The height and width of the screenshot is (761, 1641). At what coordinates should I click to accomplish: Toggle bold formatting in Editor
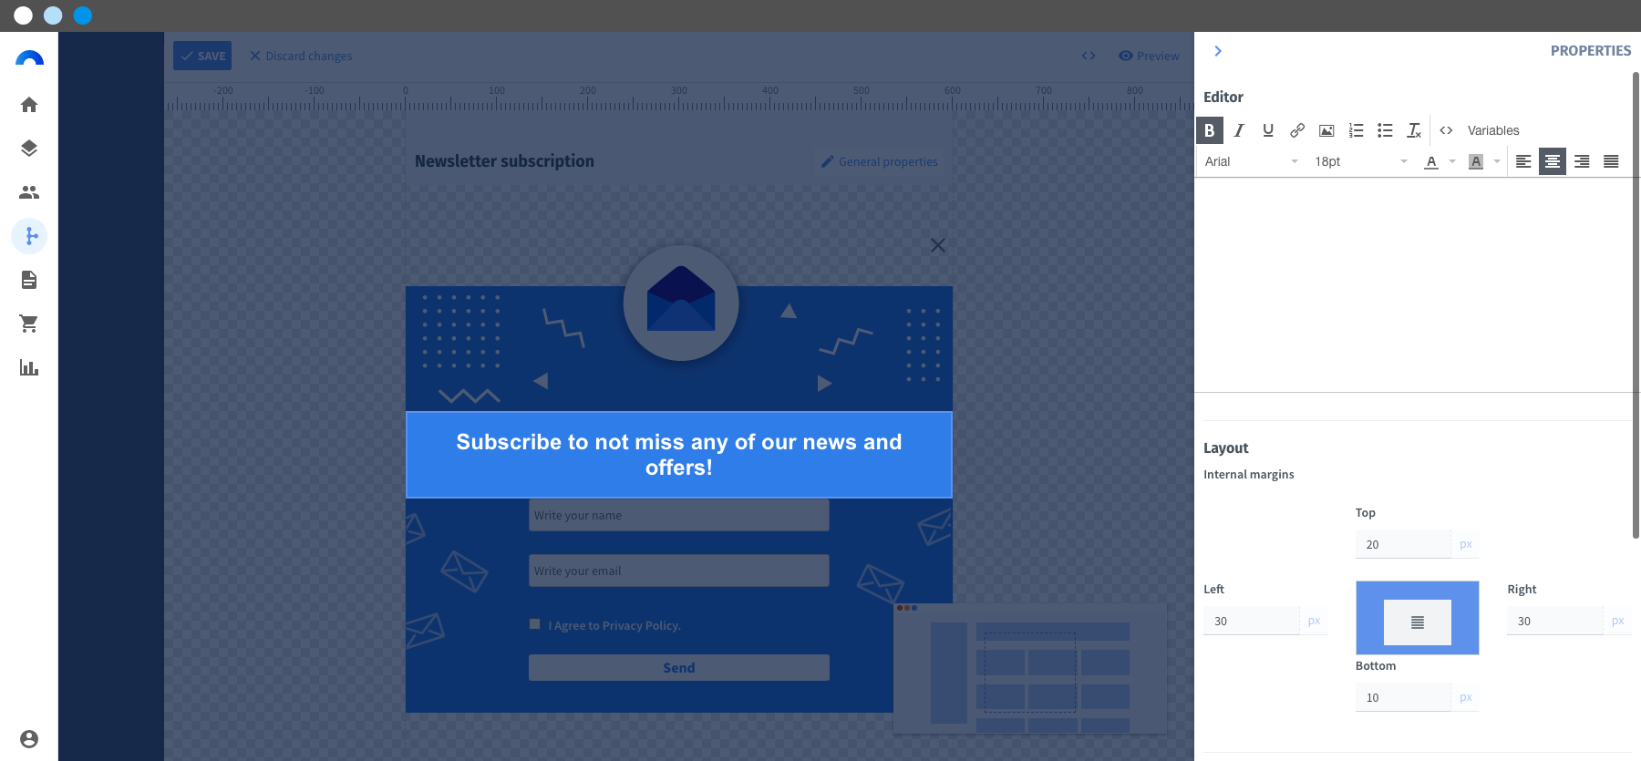[1210, 130]
